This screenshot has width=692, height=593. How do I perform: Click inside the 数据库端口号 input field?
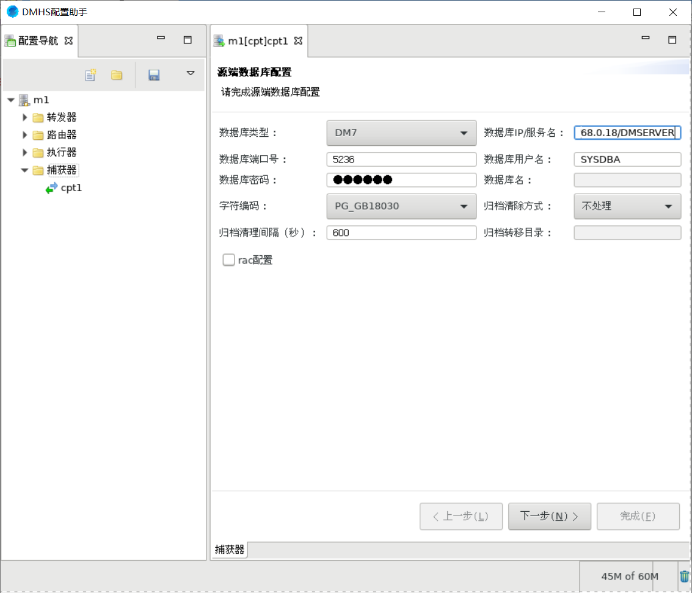401,159
